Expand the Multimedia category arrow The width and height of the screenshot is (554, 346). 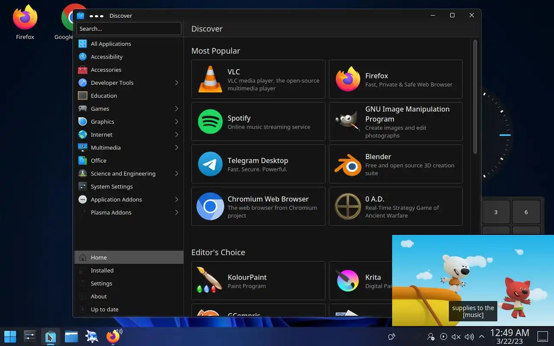coord(177,147)
